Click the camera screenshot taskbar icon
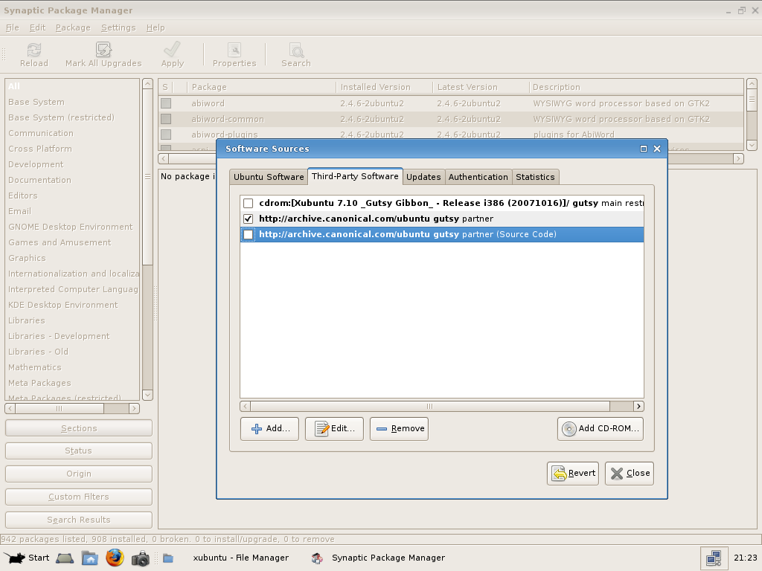 pyautogui.click(x=141, y=558)
